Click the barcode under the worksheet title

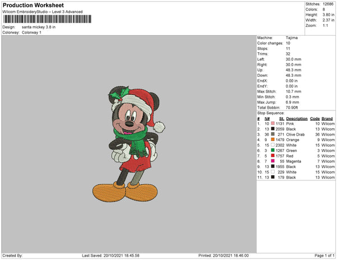point(47,19)
